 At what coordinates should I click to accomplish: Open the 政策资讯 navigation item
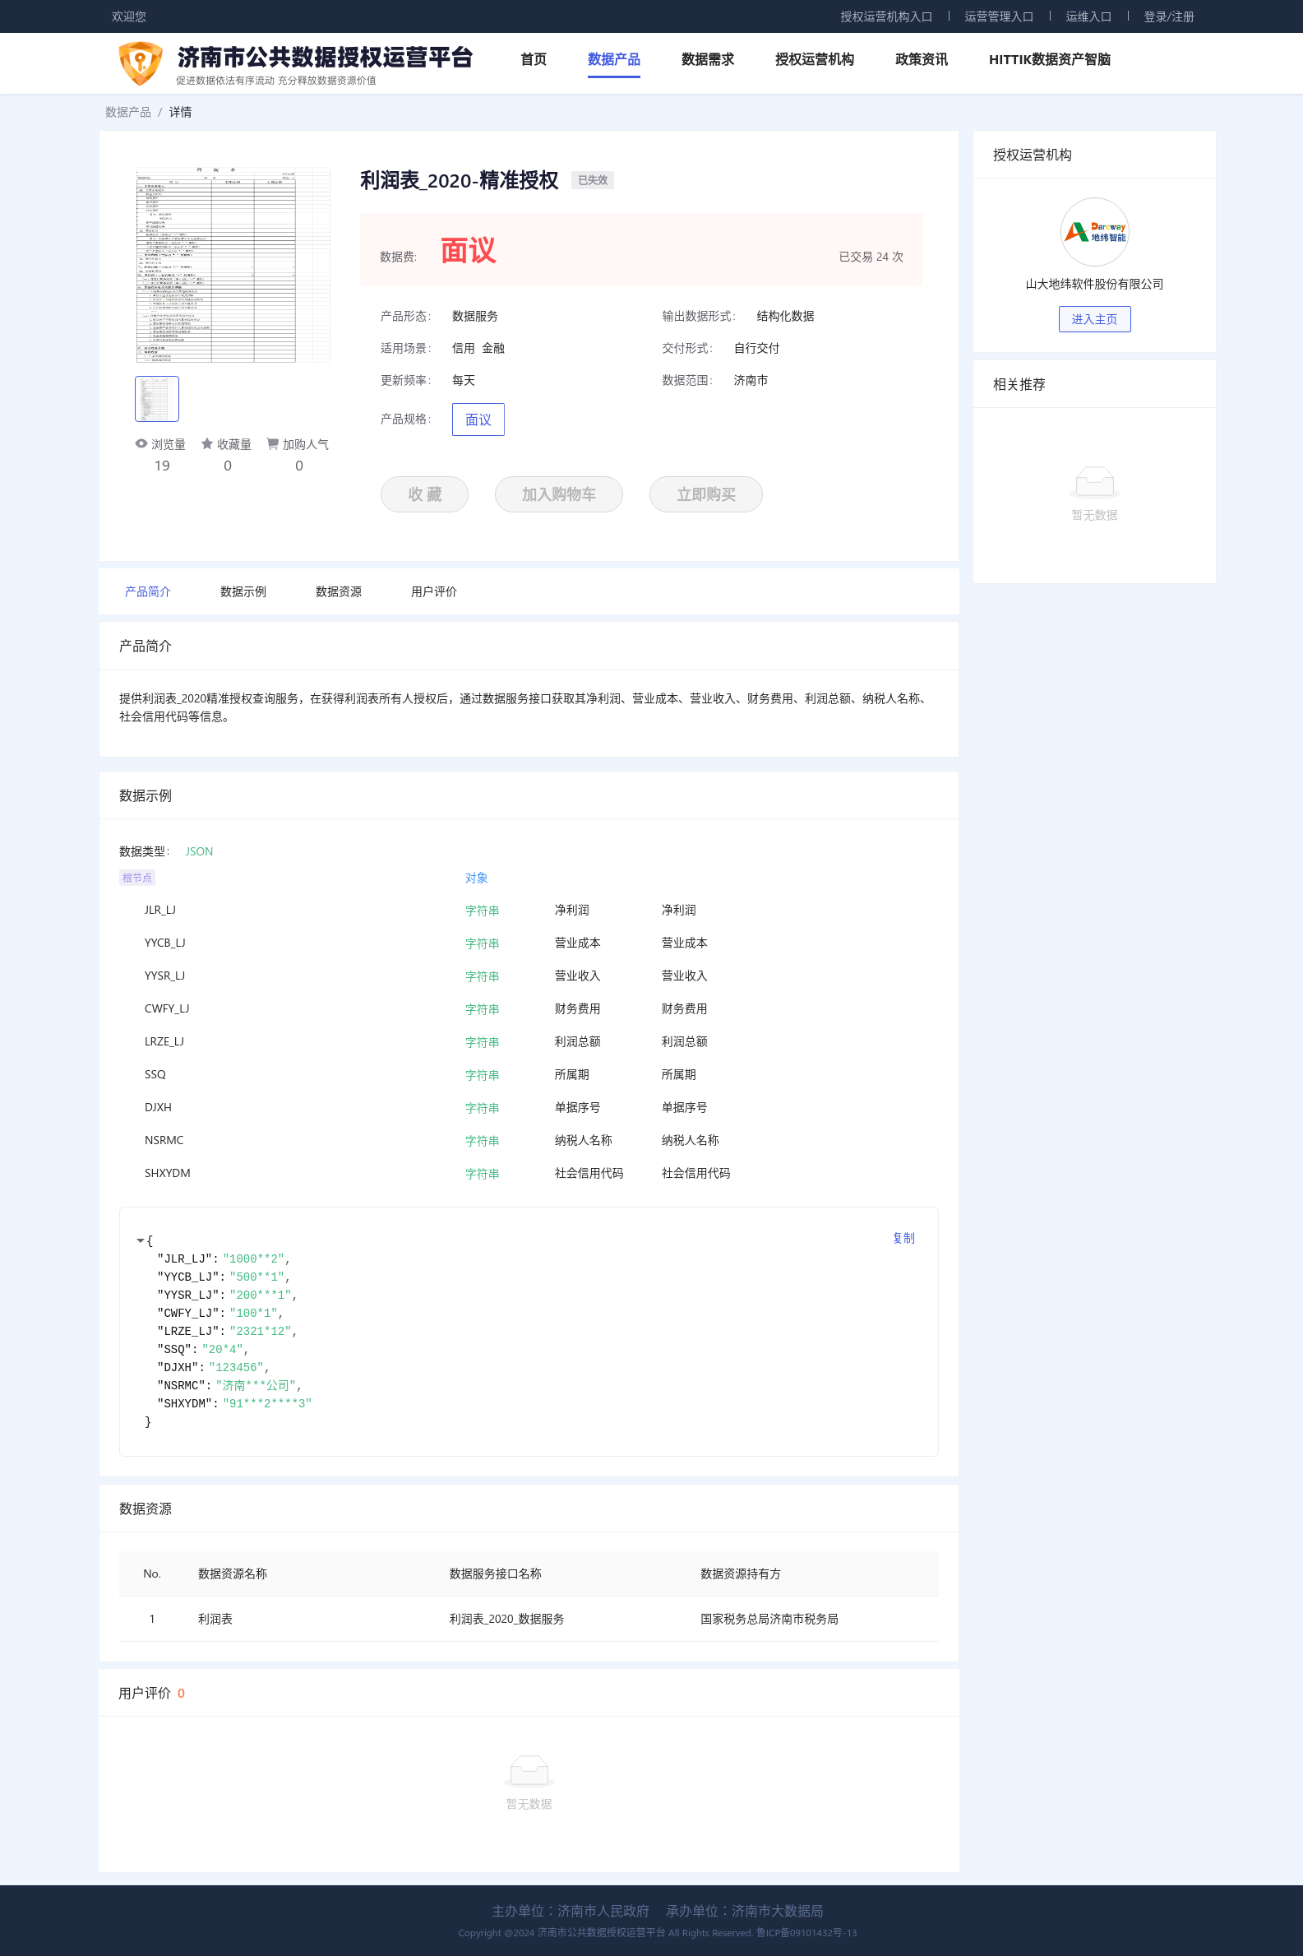click(921, 59)
